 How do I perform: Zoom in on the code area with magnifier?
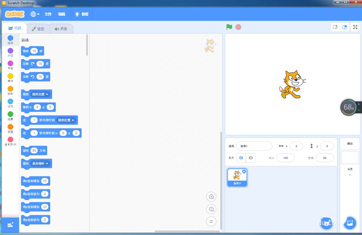point(211,197)
